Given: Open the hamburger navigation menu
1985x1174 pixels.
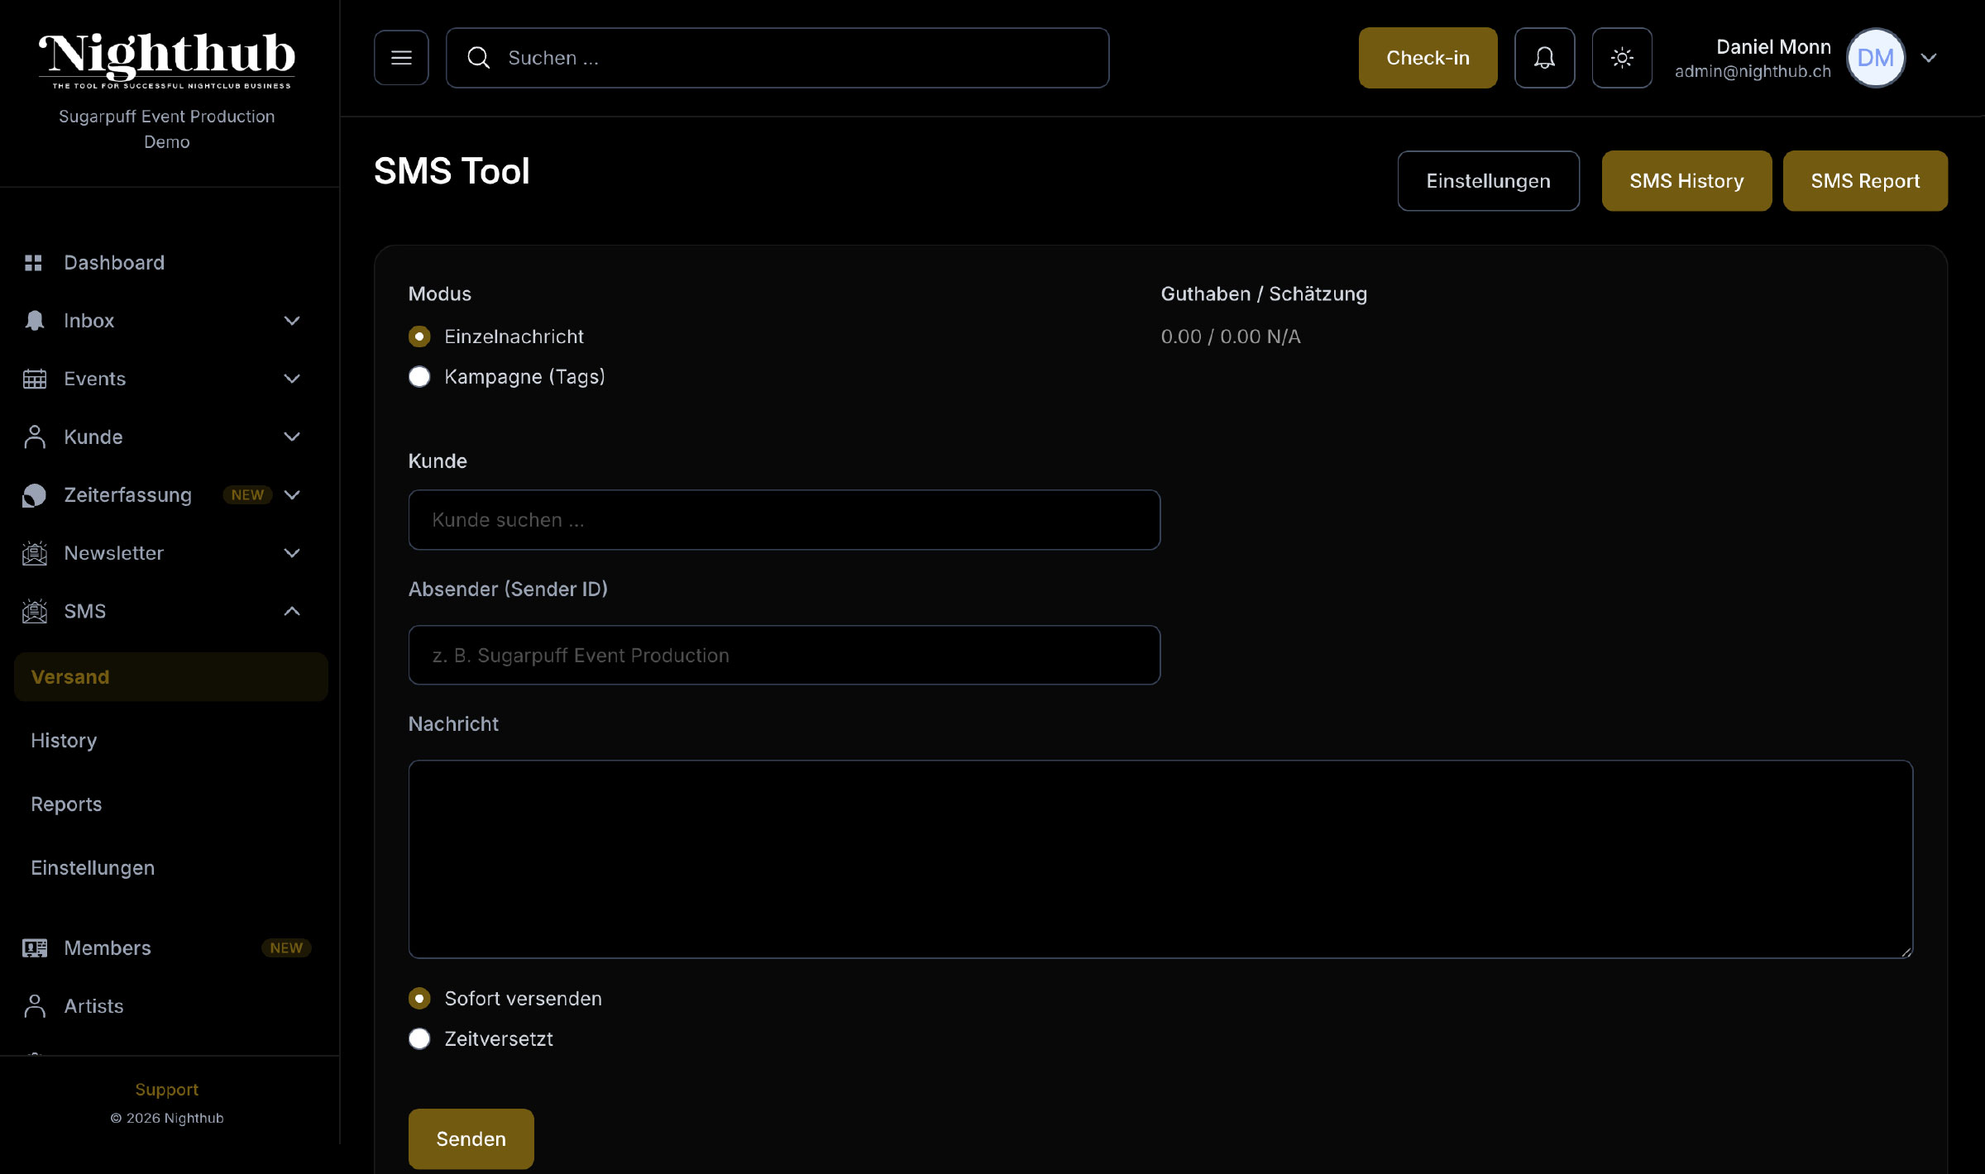Looking at the screenshot, I should 401,57.
